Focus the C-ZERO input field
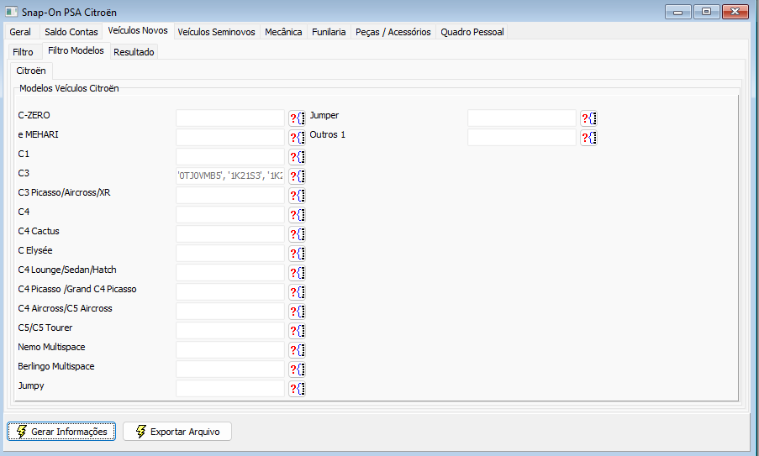 (x=230, y=118)
